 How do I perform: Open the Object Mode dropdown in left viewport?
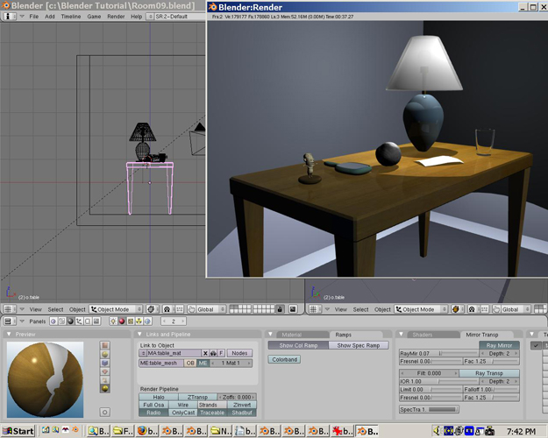116,309
